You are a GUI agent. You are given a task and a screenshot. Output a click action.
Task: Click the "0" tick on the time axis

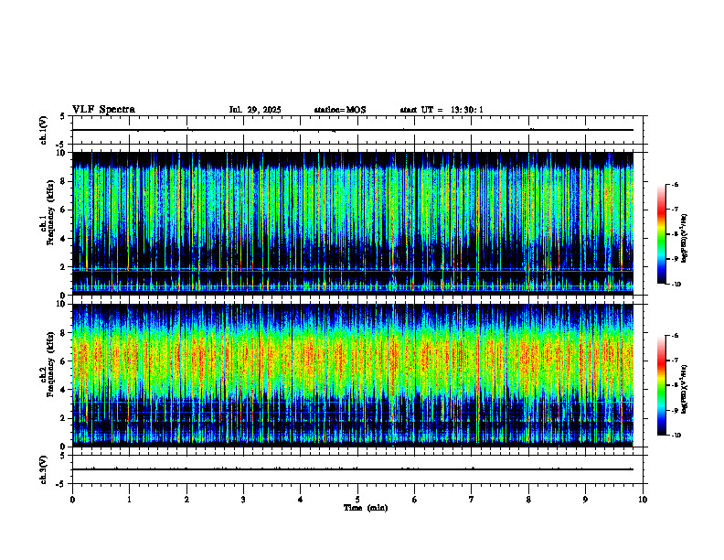[72, 500]
